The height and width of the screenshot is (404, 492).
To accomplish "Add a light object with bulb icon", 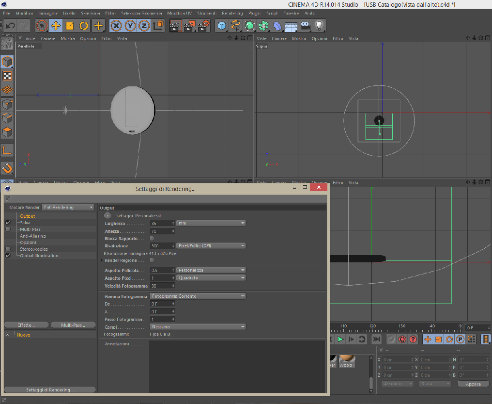I will (319, 26).
